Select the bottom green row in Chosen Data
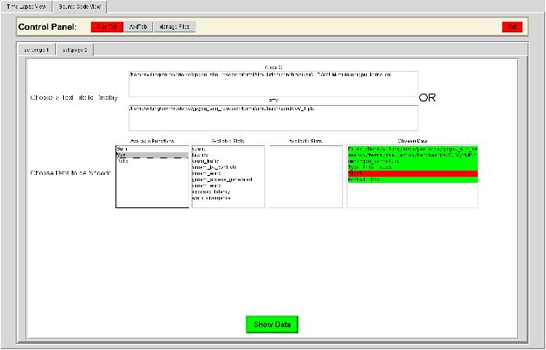The image size is (546, 350). pyautogui.click(x=412, y=180)
